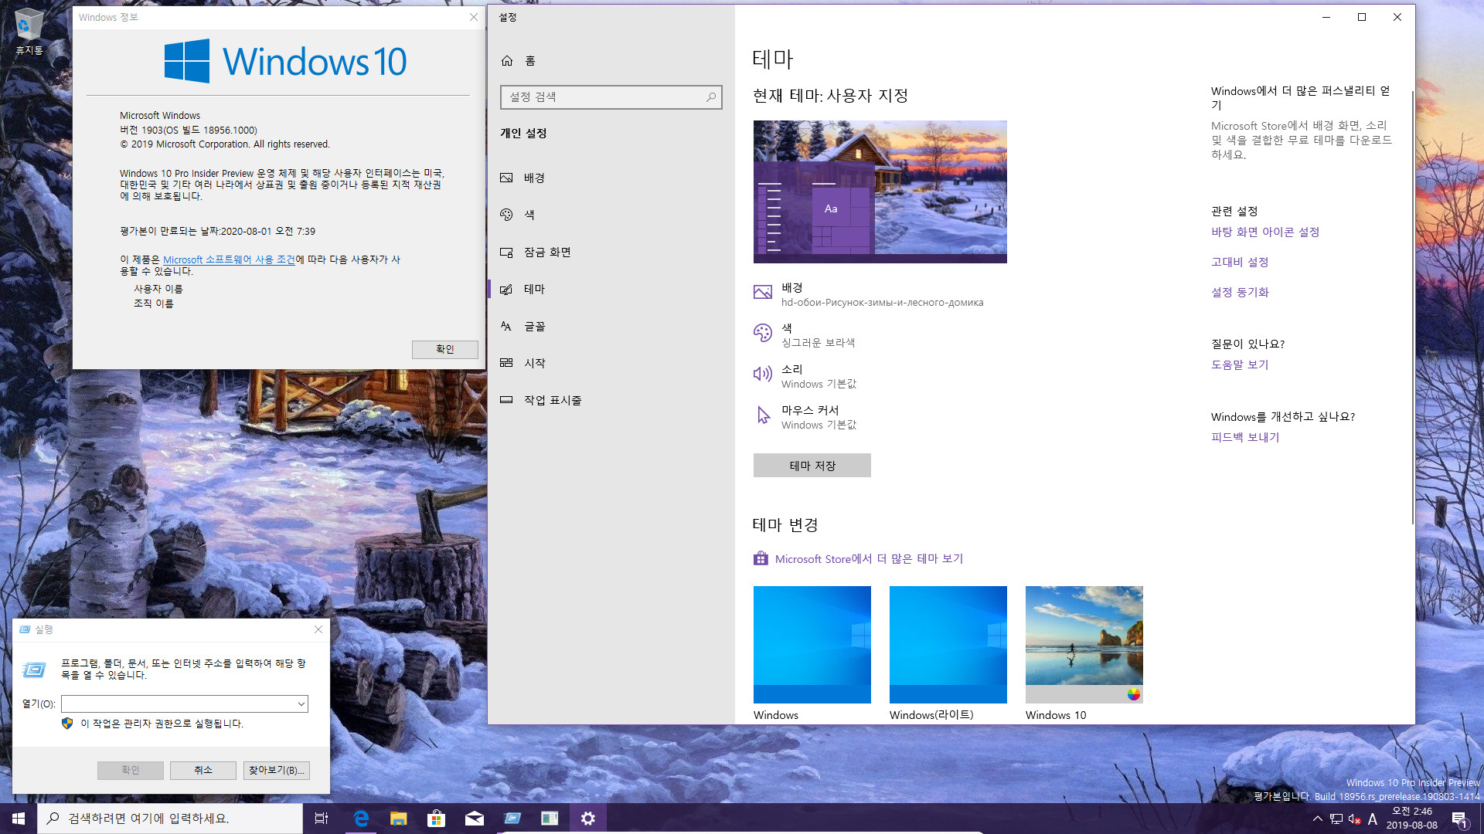Click the theme Background picture icon
The width and height of the screenshot is (1484, 834).
tap(763, 292)
